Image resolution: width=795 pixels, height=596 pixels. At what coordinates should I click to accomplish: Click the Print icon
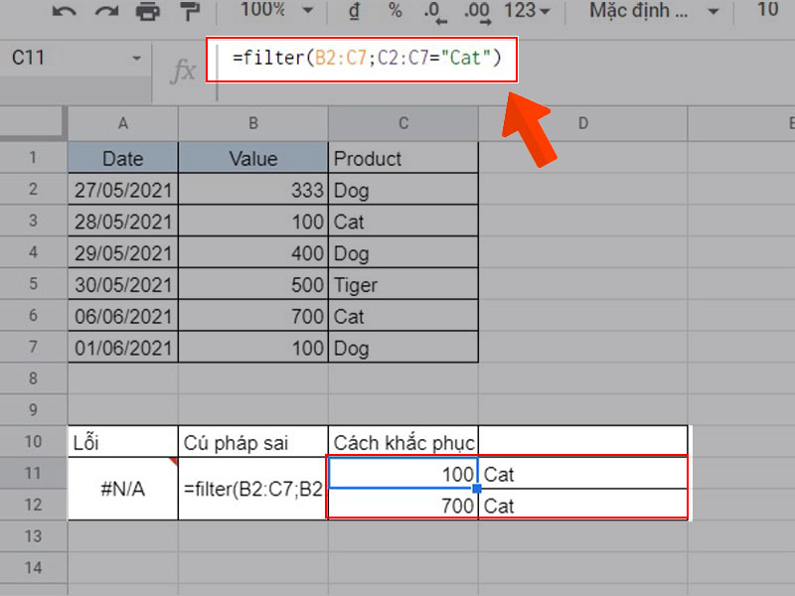pyautogui.click(x=148, y=11)
